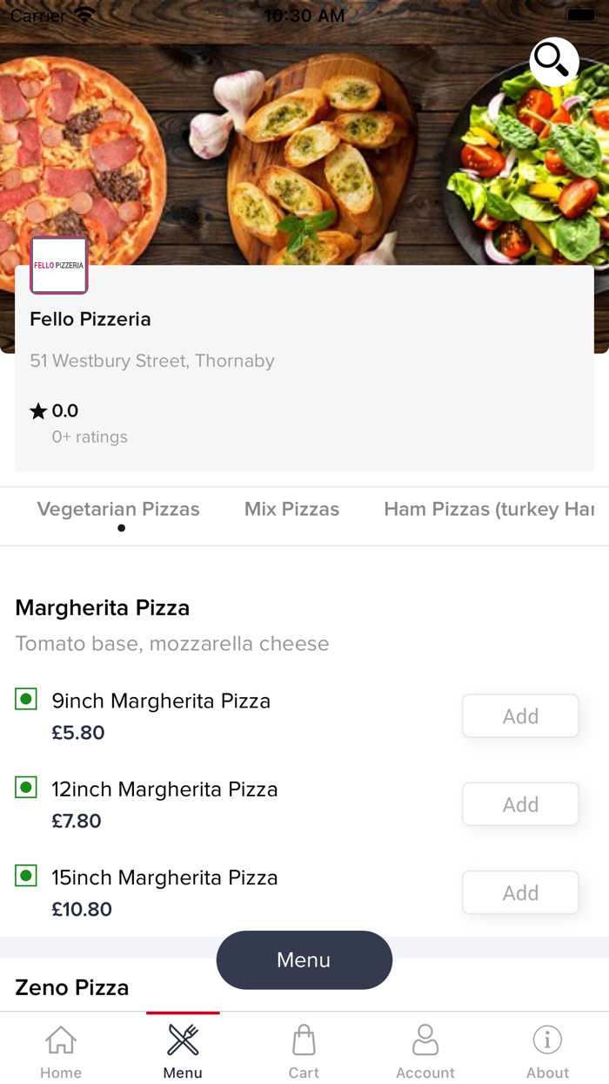Tap the vegetarian indicator for 9inch Margherita
Image resolution: width=609 pixels, height=1084 pixels.
click(26, 699)
